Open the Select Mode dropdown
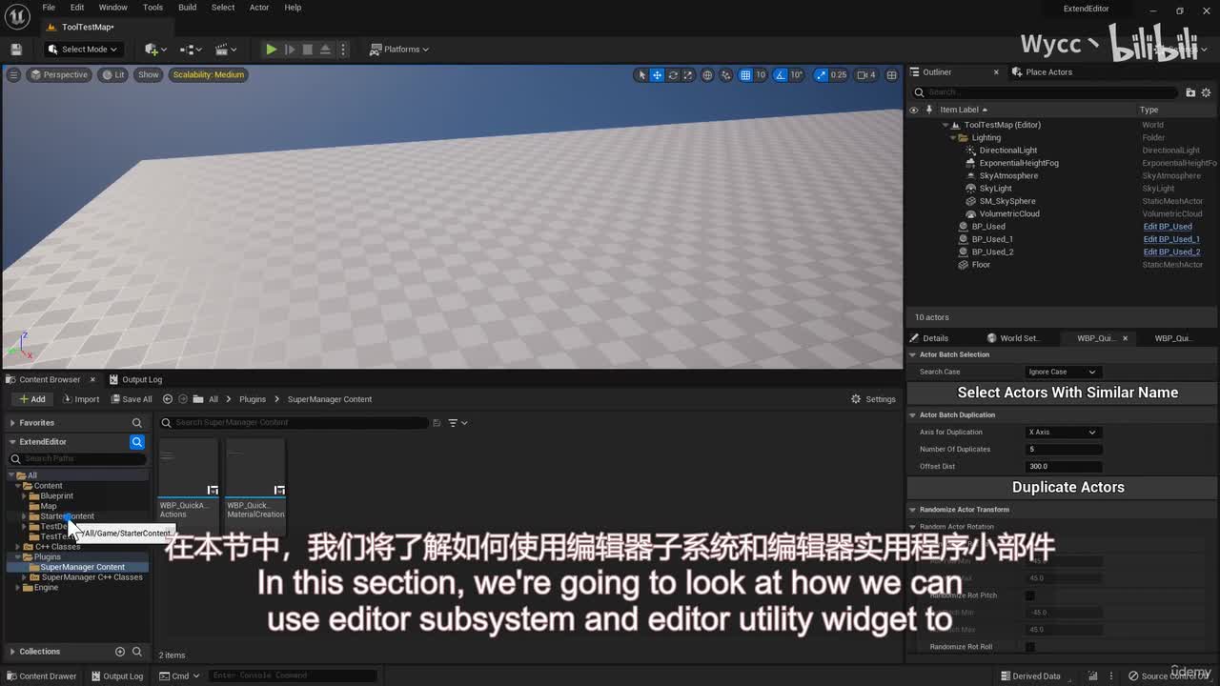This screenshot has width=1220, height=686. [83, 50]
